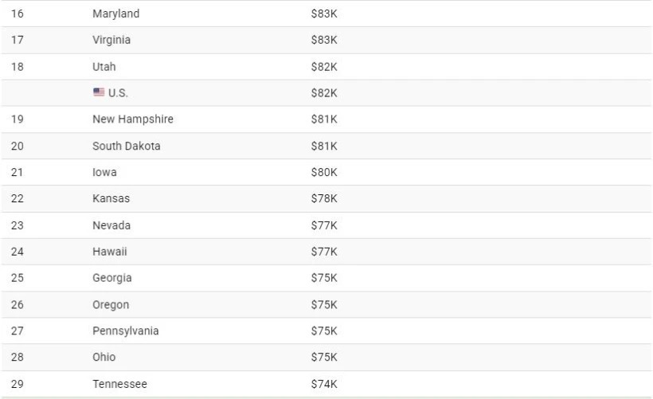Select Nevada in the list
Viewport: 653px width, 399px height.
111,225
